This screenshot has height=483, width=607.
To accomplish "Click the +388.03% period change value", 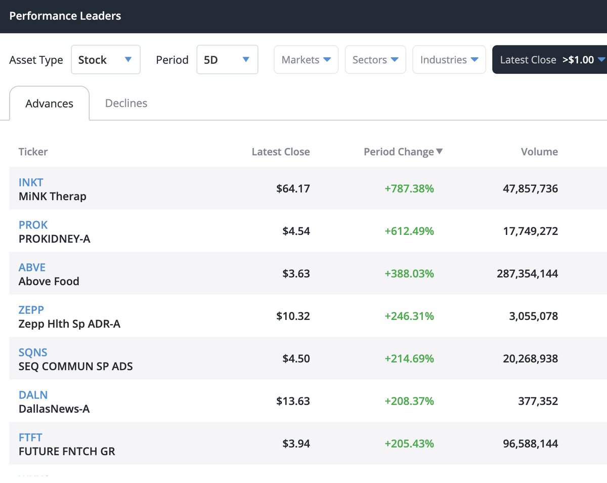I will coord(409,274).
